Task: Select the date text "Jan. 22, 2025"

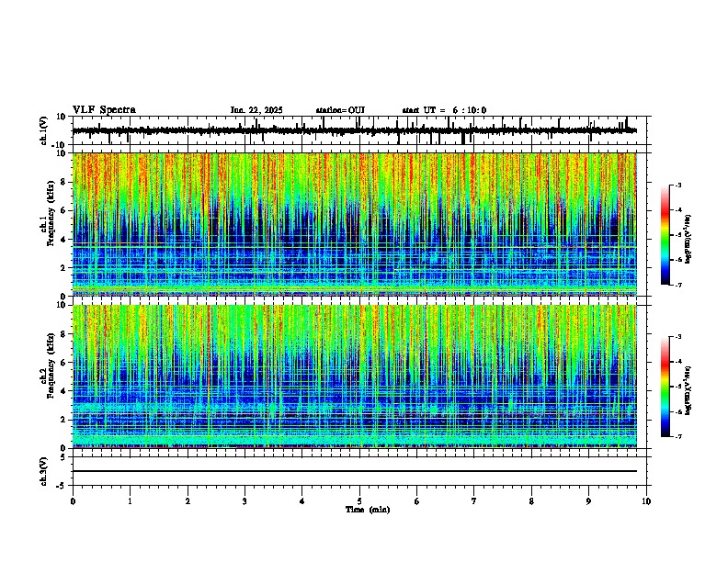Action: [256, 110]
